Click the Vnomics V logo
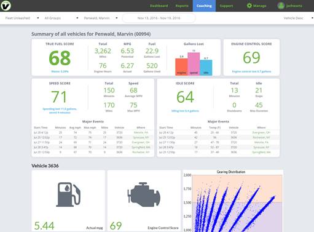Viewport: 314px width, 232px height. tap(6, 6)
